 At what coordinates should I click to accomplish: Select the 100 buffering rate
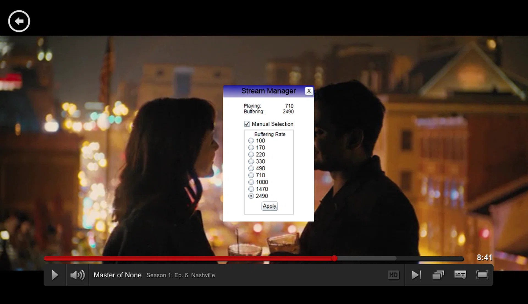click(x=251, y=141)
